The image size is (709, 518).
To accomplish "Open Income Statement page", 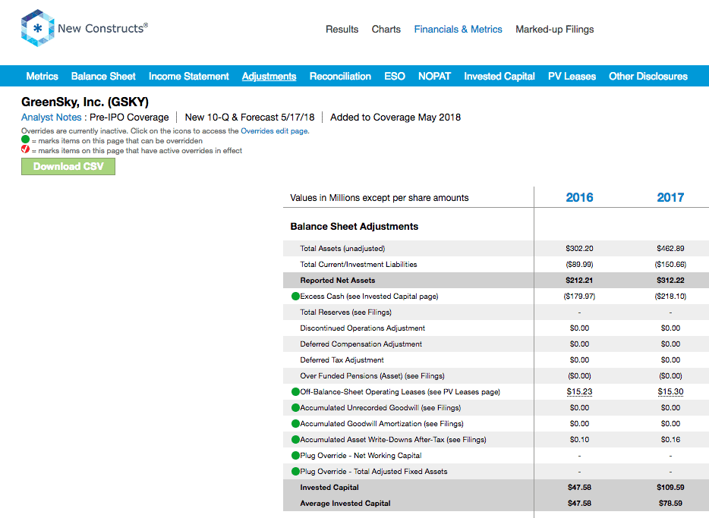I will coord(188,77).
